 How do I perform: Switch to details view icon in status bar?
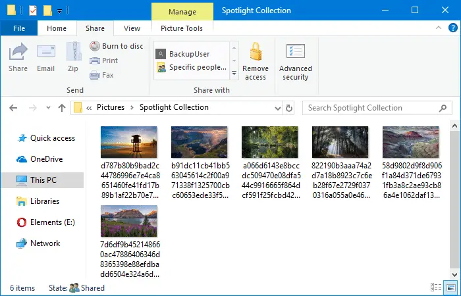click(x=436, y=287)
